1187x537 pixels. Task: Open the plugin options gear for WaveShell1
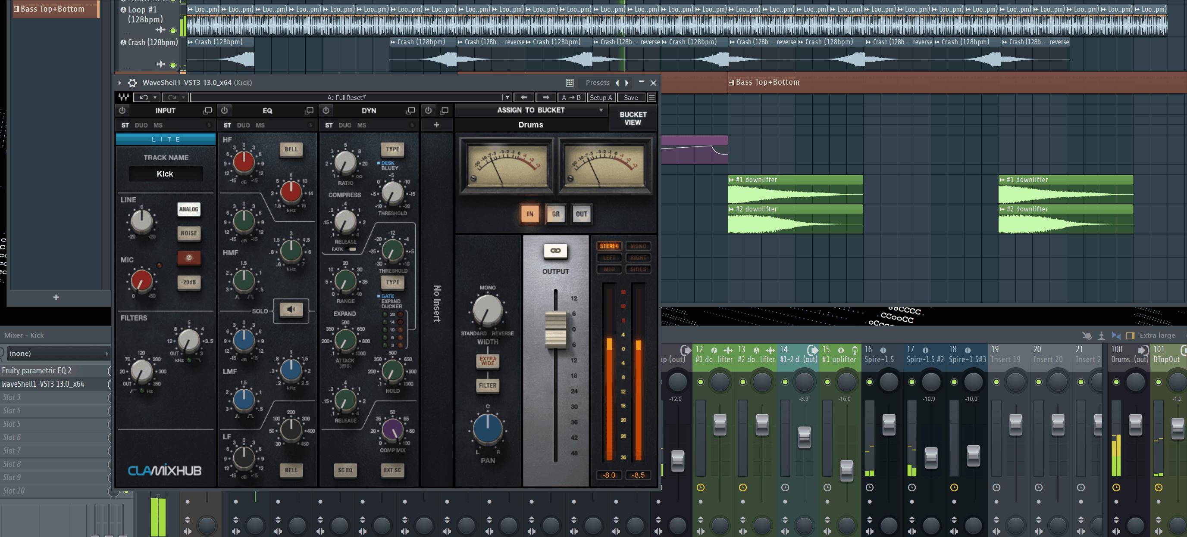pos(132,83)
